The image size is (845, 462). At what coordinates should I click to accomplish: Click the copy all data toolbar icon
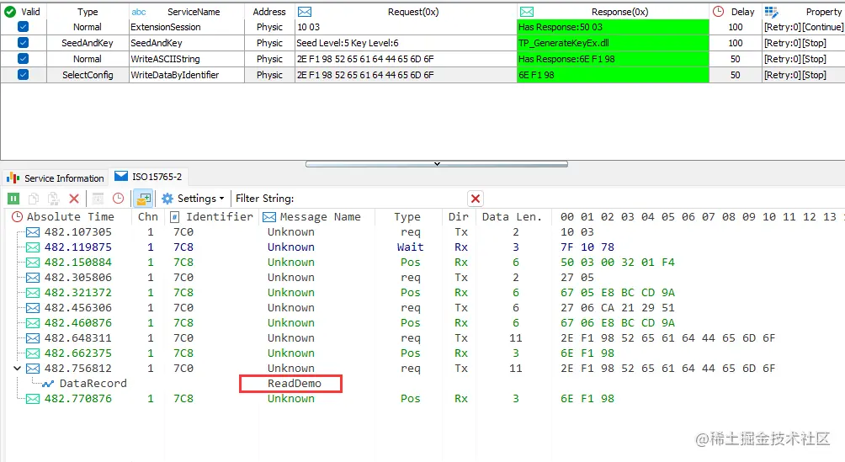[53, 199]
